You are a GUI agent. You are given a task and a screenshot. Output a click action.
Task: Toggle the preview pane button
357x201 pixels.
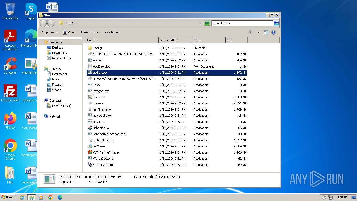click(266, 32)
